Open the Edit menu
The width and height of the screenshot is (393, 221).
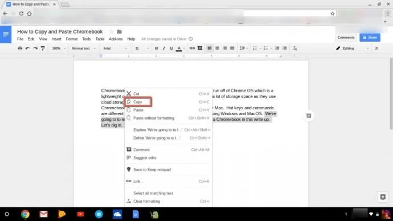point(31,39)
